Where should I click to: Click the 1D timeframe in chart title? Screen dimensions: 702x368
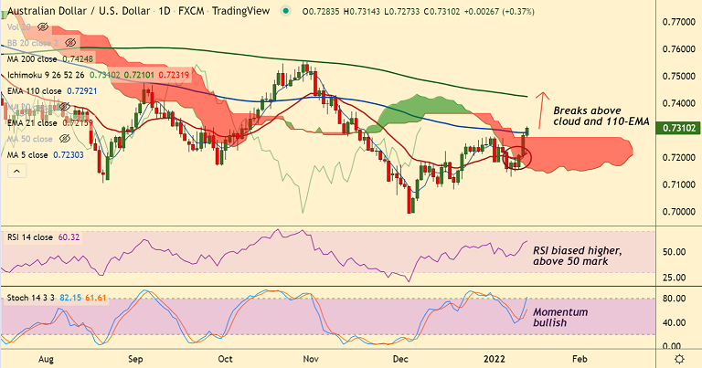click(165, 11)
